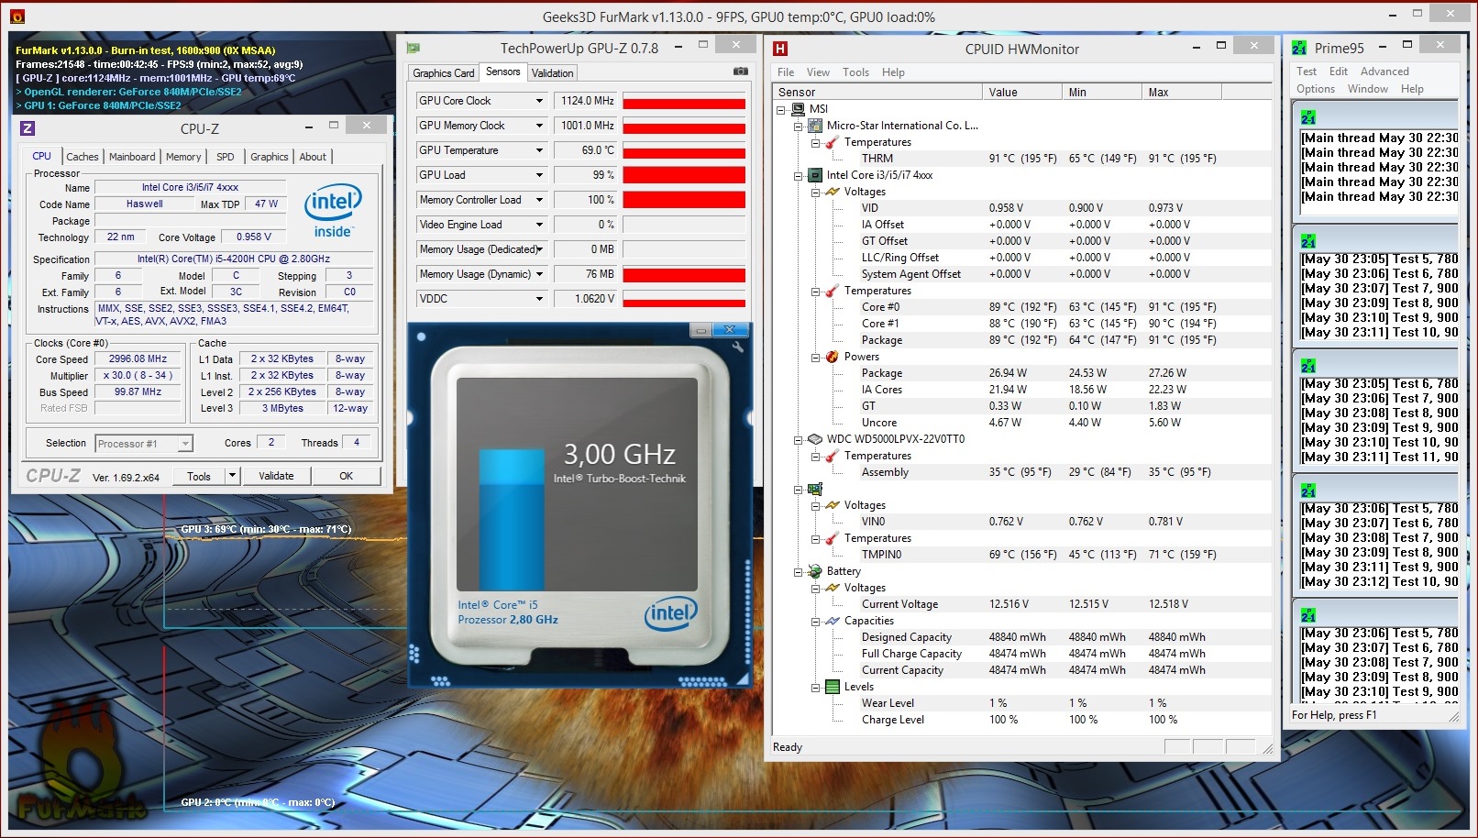Screen dimensions: 1478x838
Task: Open GPU Memory Clock sensor dropdown
Action: click(x=539, y=126)
